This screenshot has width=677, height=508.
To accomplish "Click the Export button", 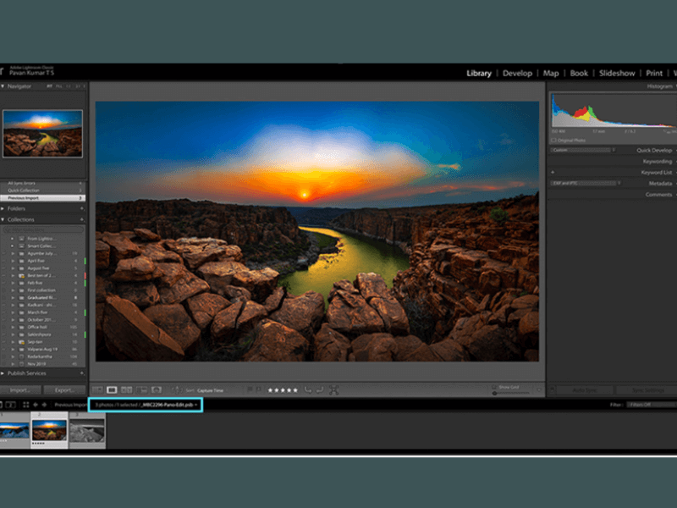I will pos(64,390).
